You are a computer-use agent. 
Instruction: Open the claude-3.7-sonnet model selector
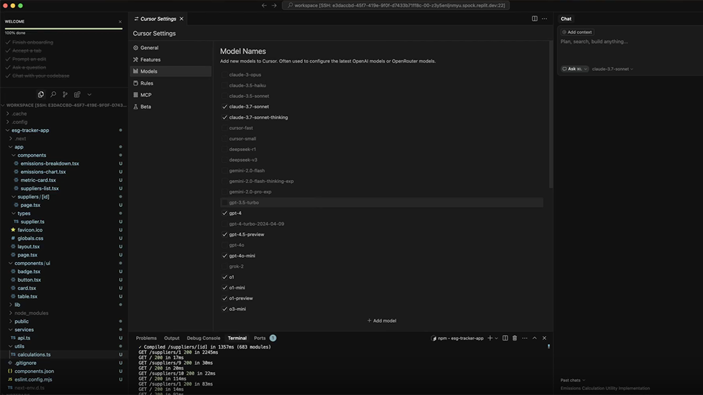click(612, 69)
